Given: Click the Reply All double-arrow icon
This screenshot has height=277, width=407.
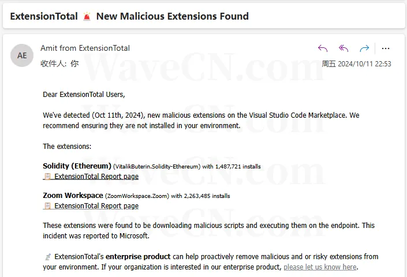Looking at the screenshot, I should 343,48.
